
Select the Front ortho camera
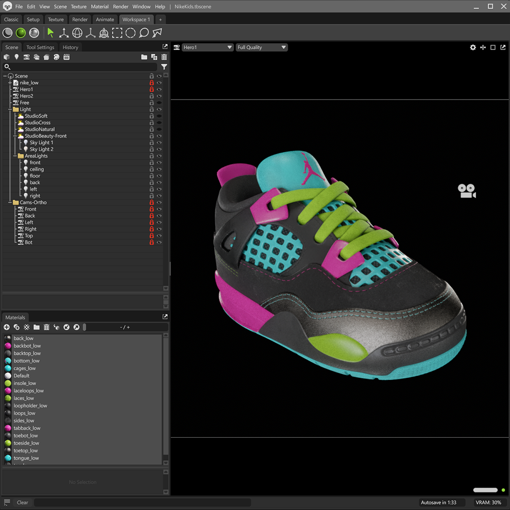(30, 209)
